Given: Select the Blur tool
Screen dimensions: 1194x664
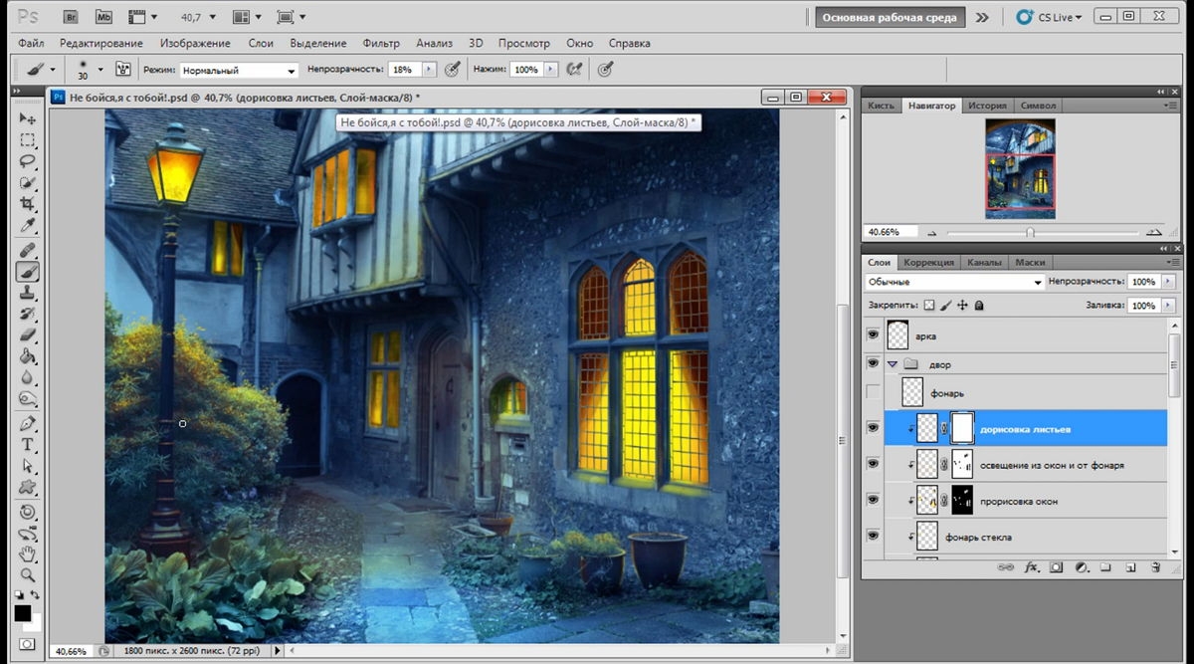Looking at the screenshot, I should [28, 378].
